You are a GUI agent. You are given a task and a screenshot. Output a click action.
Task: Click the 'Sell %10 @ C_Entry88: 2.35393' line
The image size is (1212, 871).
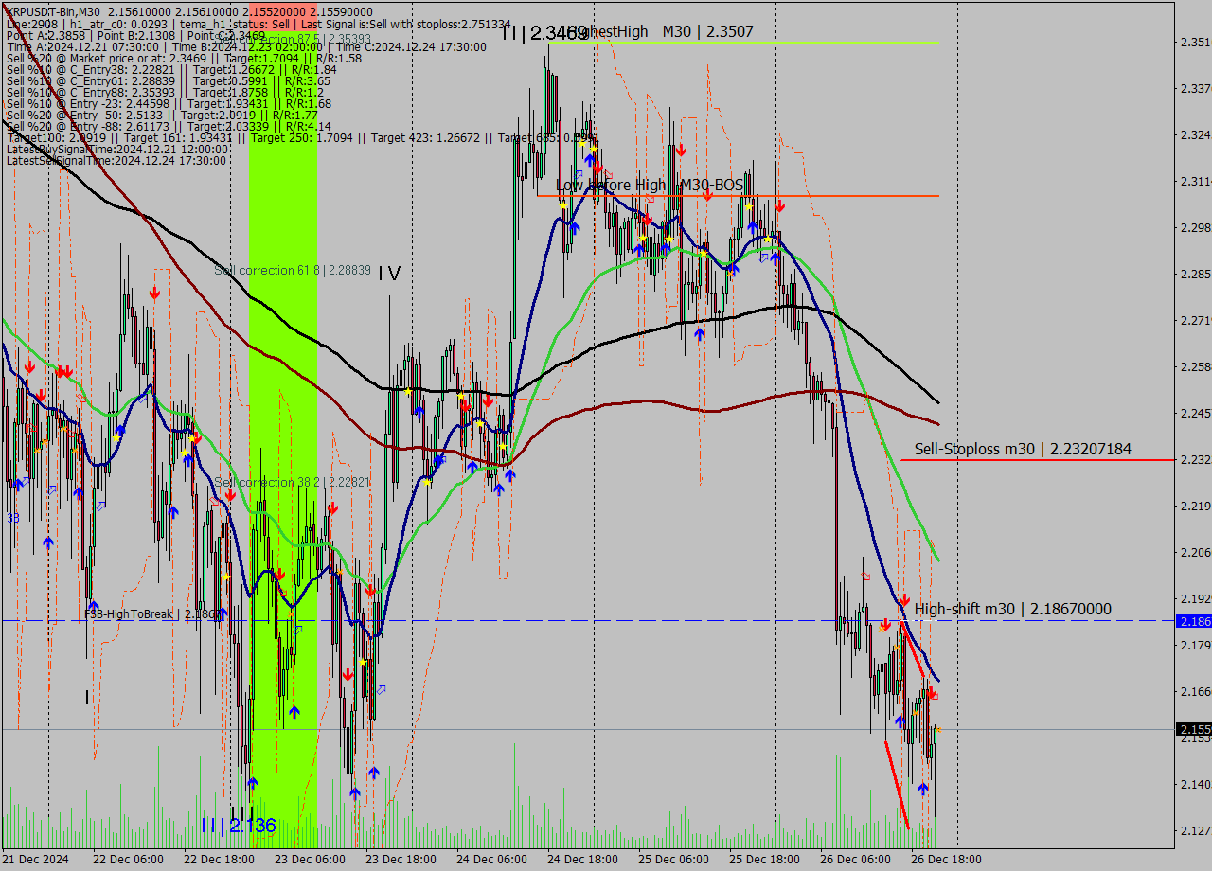click(x=165, y=92)
